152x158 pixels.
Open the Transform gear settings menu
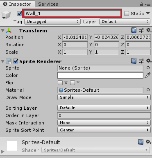(x=149, y=30)
